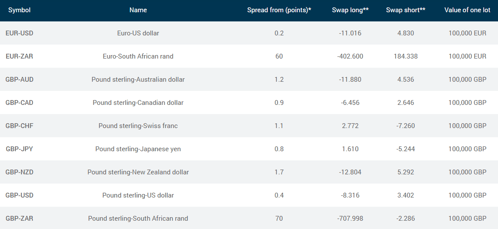This screenshot has height=229, width=498.
Task: Click the Swap long column header
Action: click(x=350, y=10)
